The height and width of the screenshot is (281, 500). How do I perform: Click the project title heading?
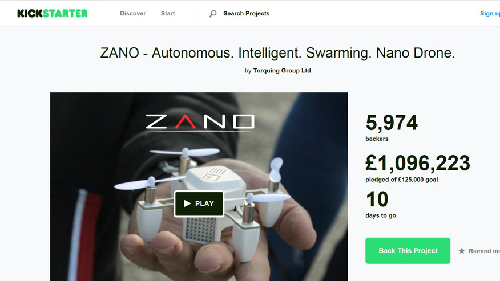(277, 53)
